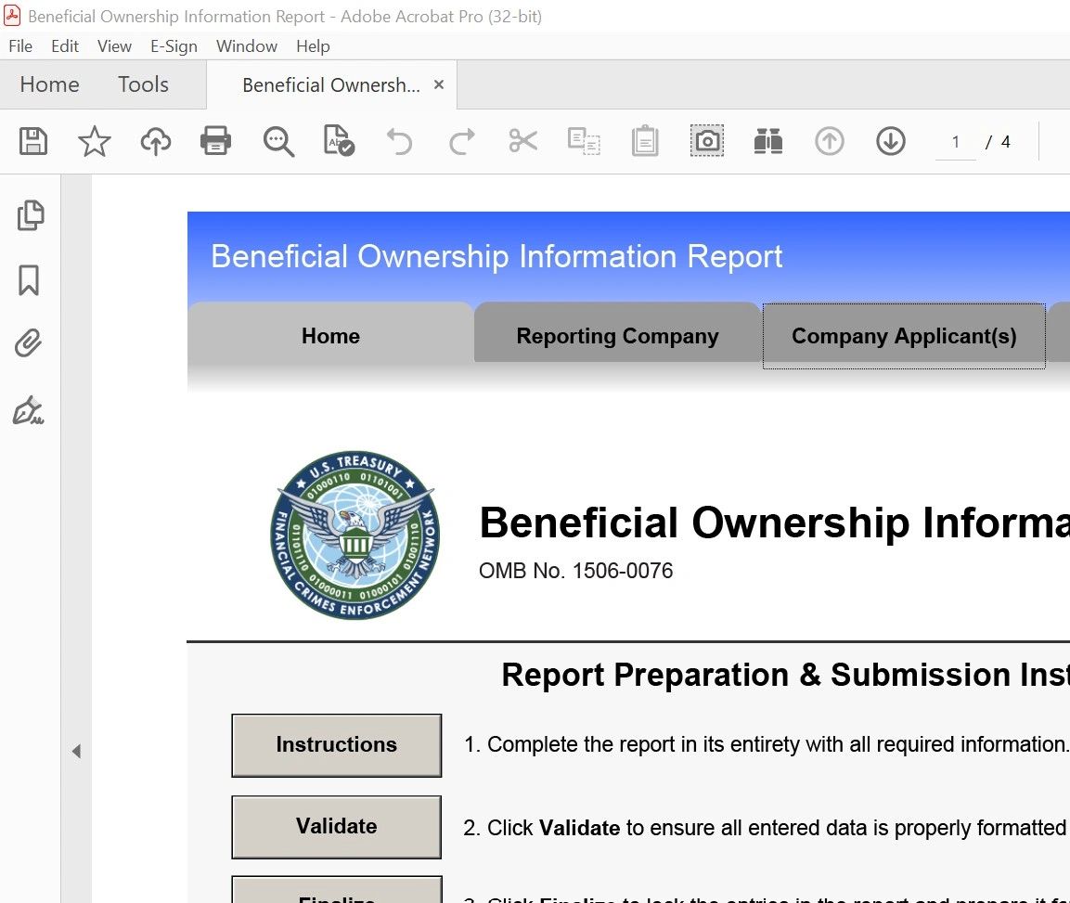Click the Acrobat app icon in title bar
The height and width of the screenshot is (903, 1070).
point(12,16)
